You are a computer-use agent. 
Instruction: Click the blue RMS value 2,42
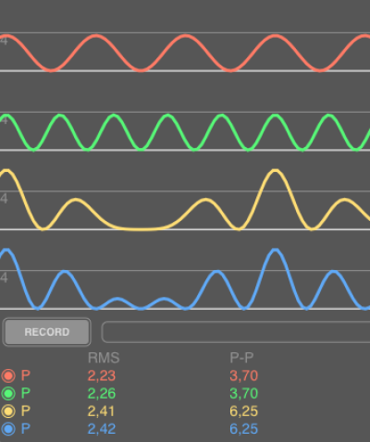click(x=102, y=429)
